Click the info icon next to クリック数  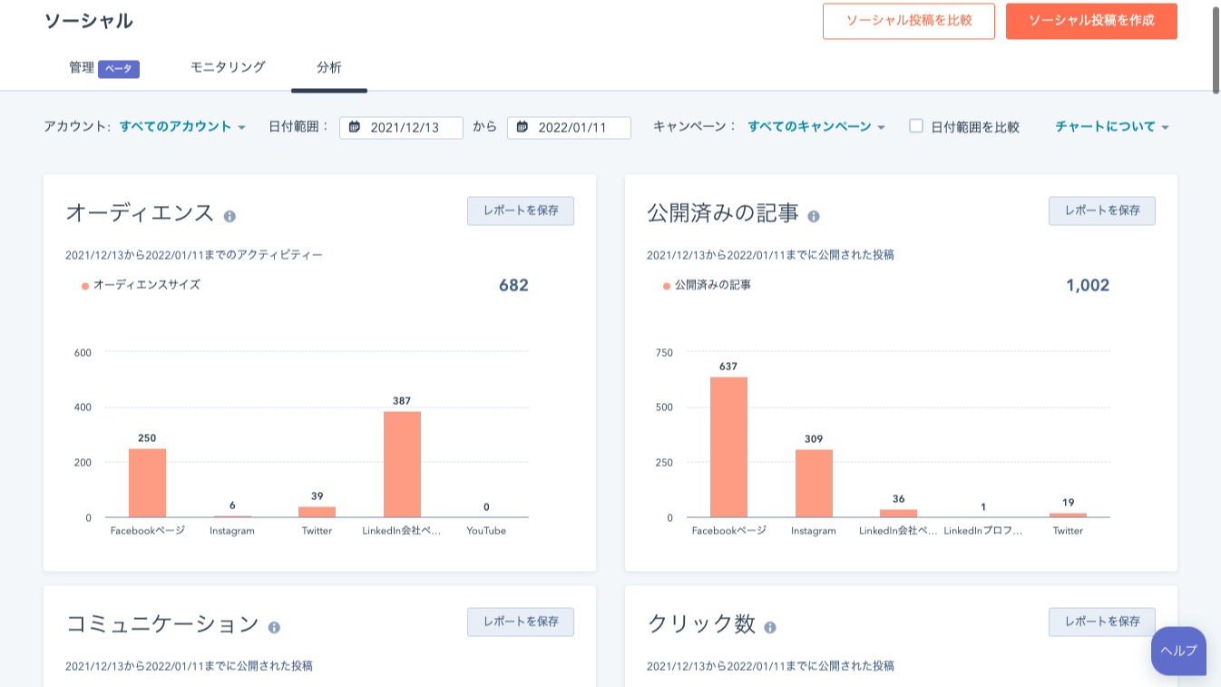click(771, 626)
